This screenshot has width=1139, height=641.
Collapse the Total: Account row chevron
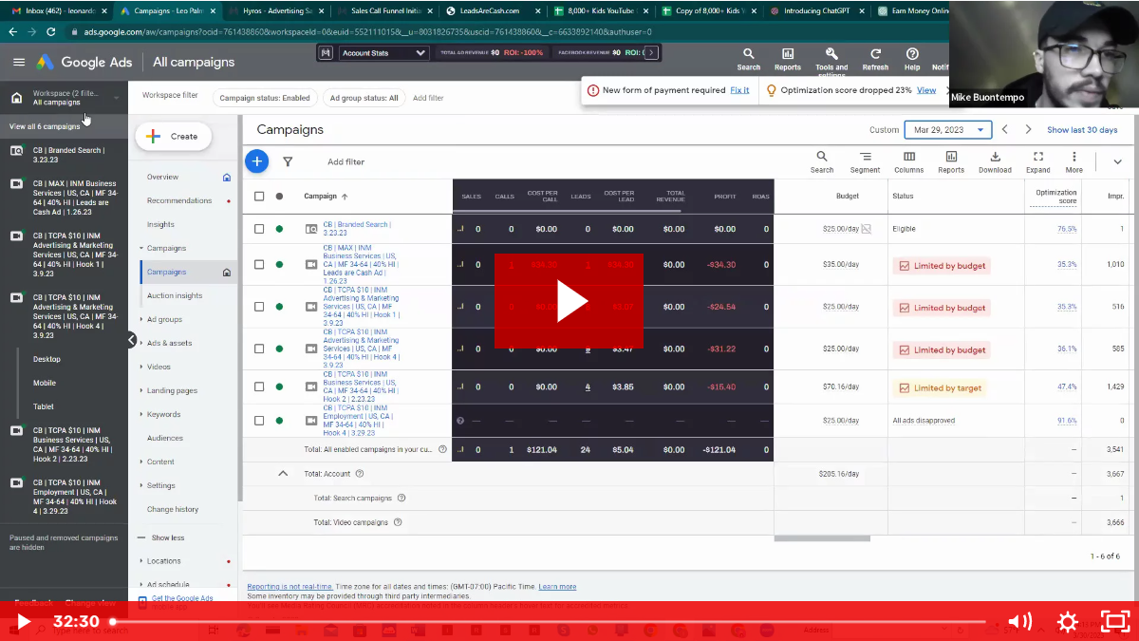(282, 473)
